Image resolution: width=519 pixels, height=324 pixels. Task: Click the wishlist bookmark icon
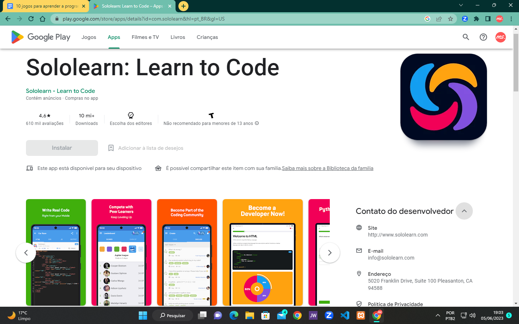tap(111, 148)
